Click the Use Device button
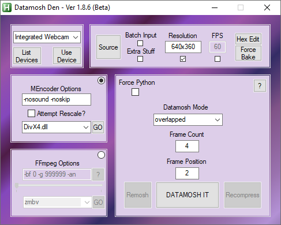281x225 pixels. coord(67,56)
